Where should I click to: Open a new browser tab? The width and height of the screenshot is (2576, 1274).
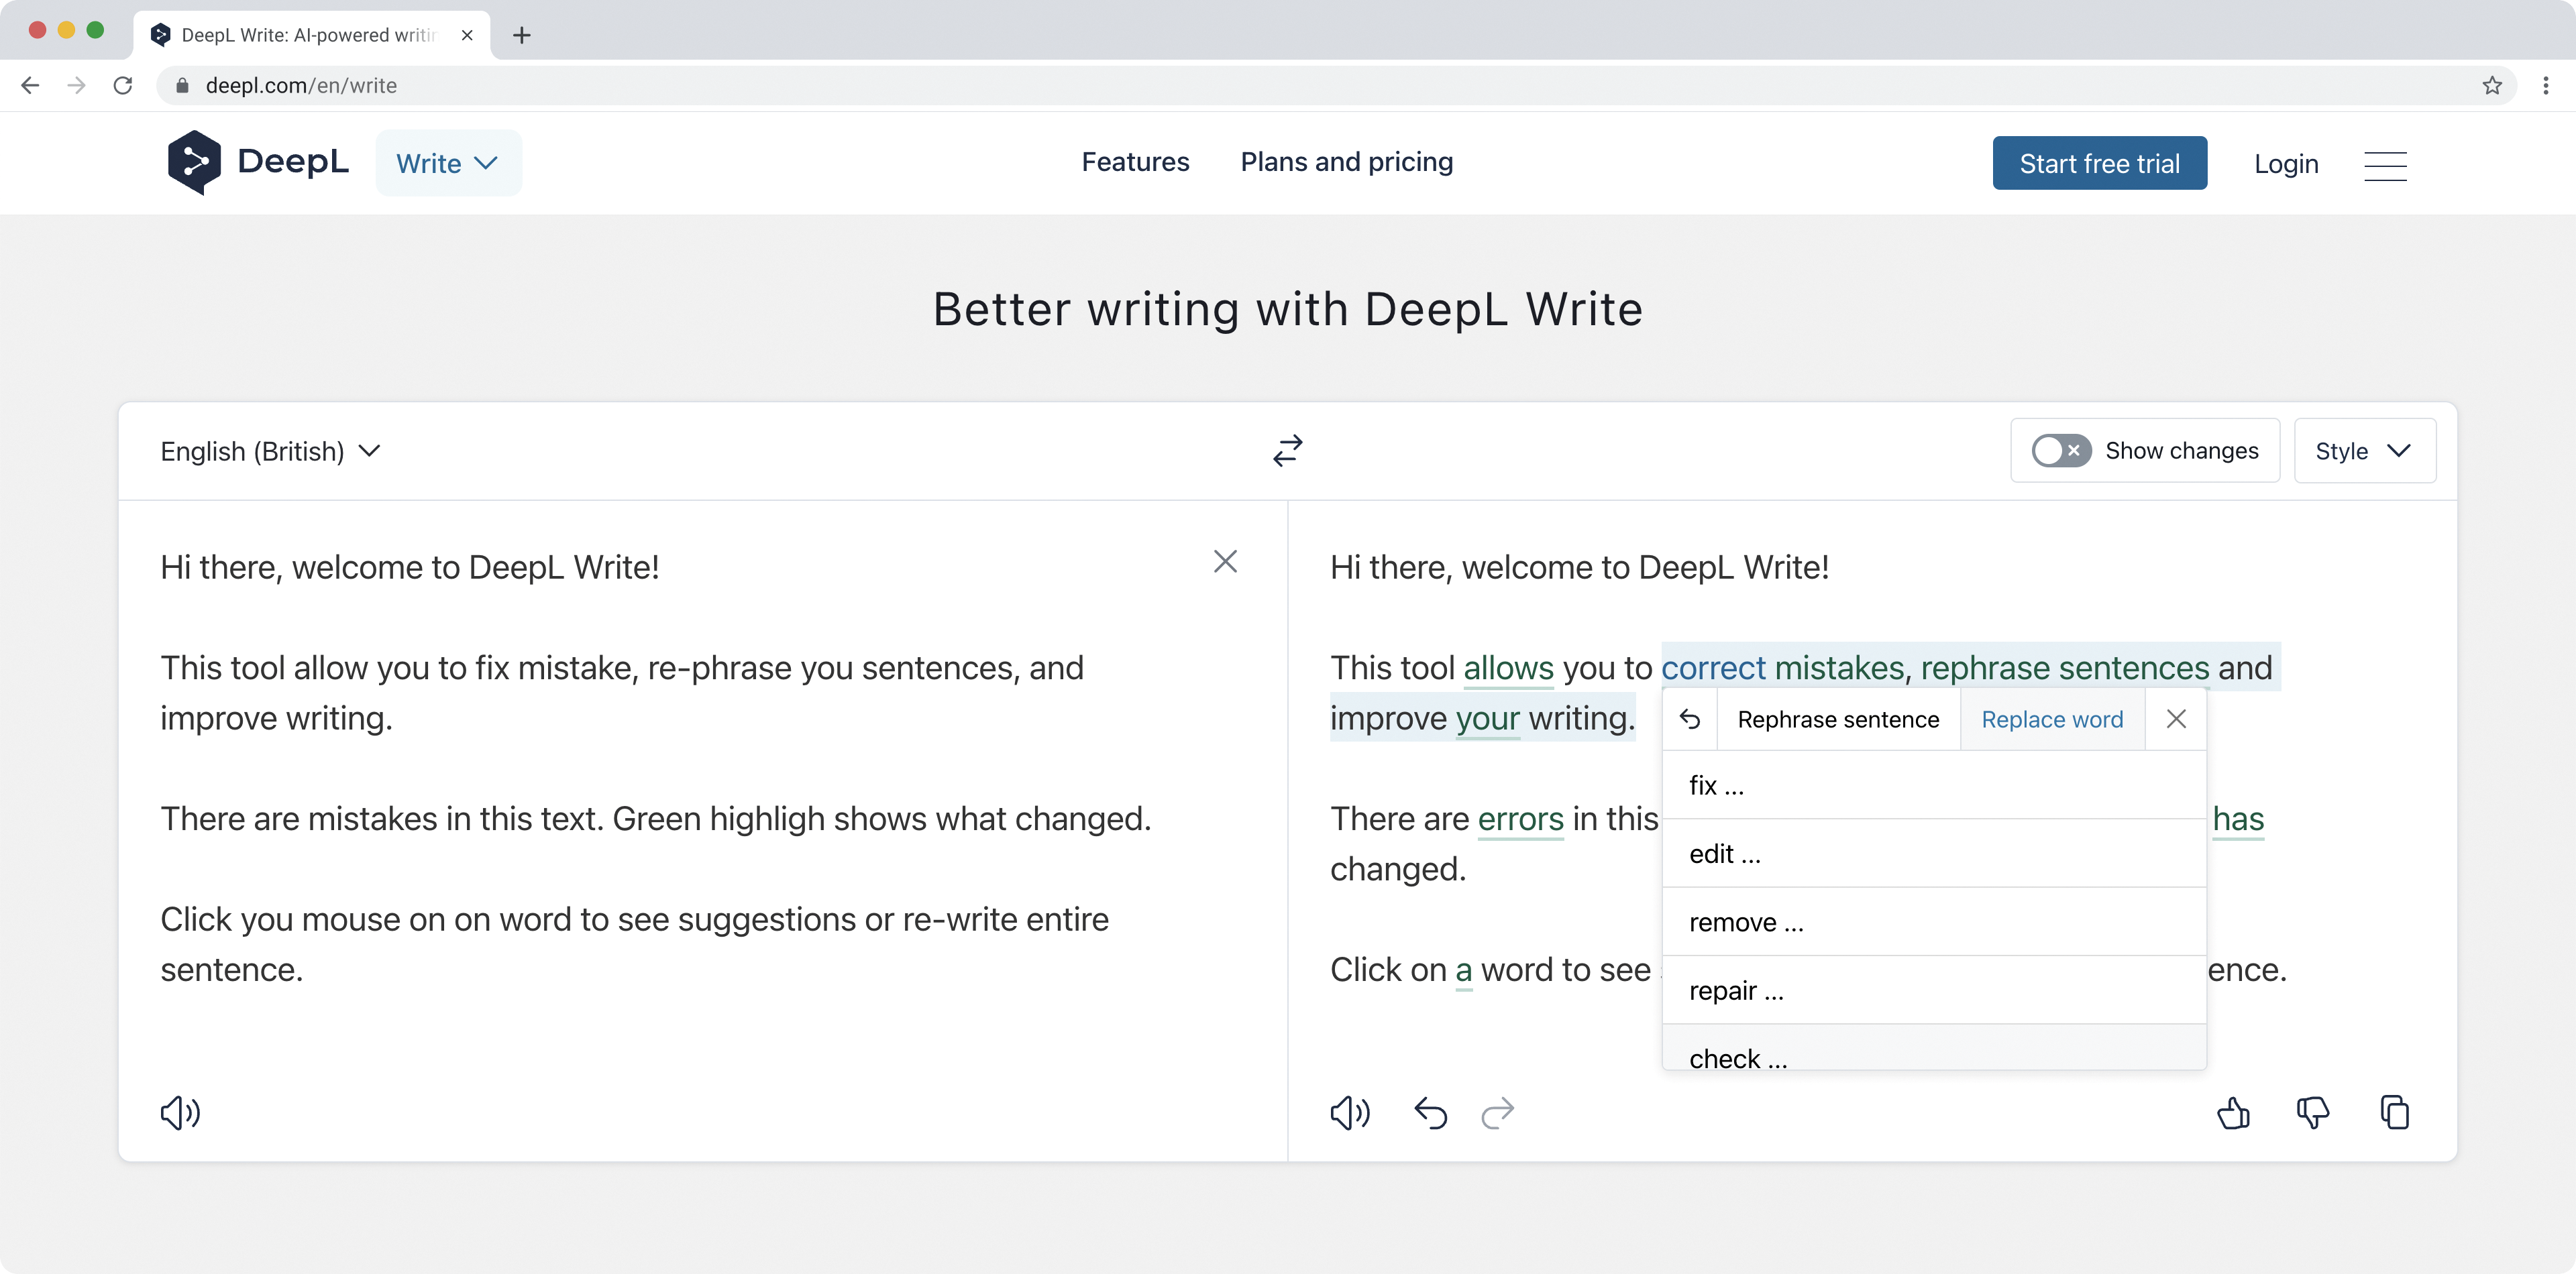[521, 35]
